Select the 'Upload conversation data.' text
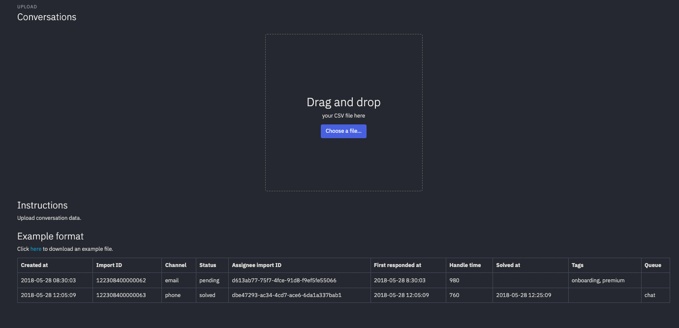The image size is (679, 328). click(x=49, y=218)
